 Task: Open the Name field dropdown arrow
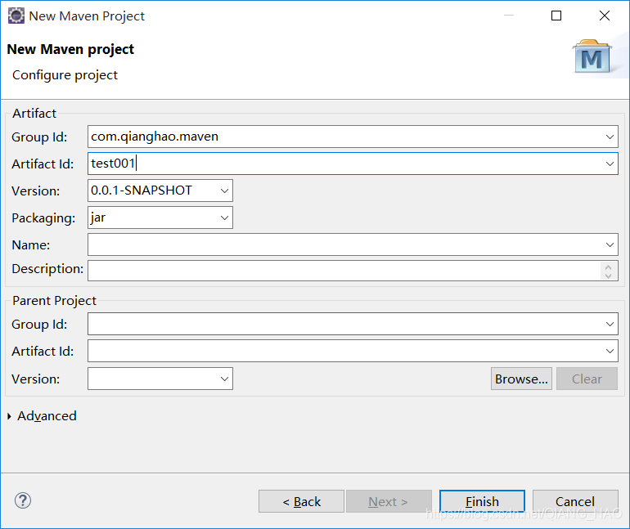[x=610, y=244]
